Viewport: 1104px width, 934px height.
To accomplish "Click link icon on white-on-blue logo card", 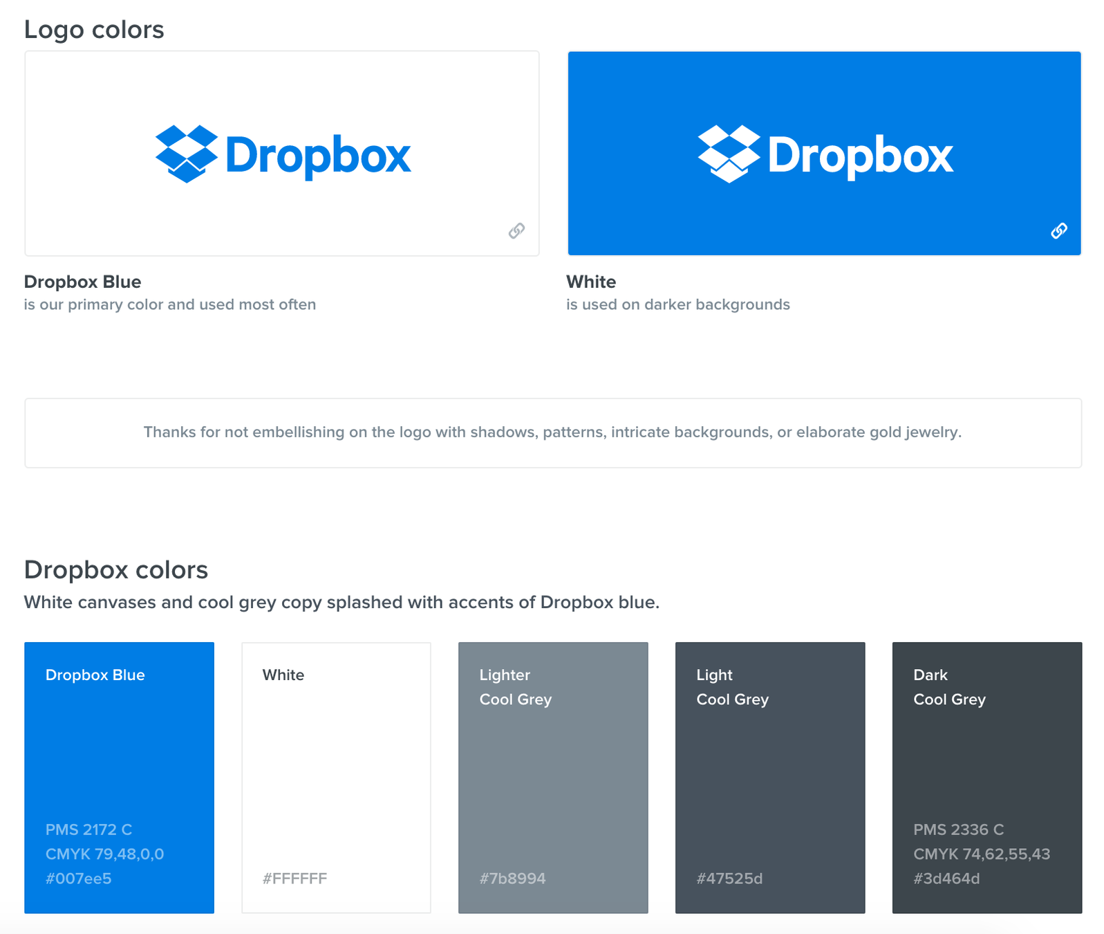I will tap(1059, 230).
